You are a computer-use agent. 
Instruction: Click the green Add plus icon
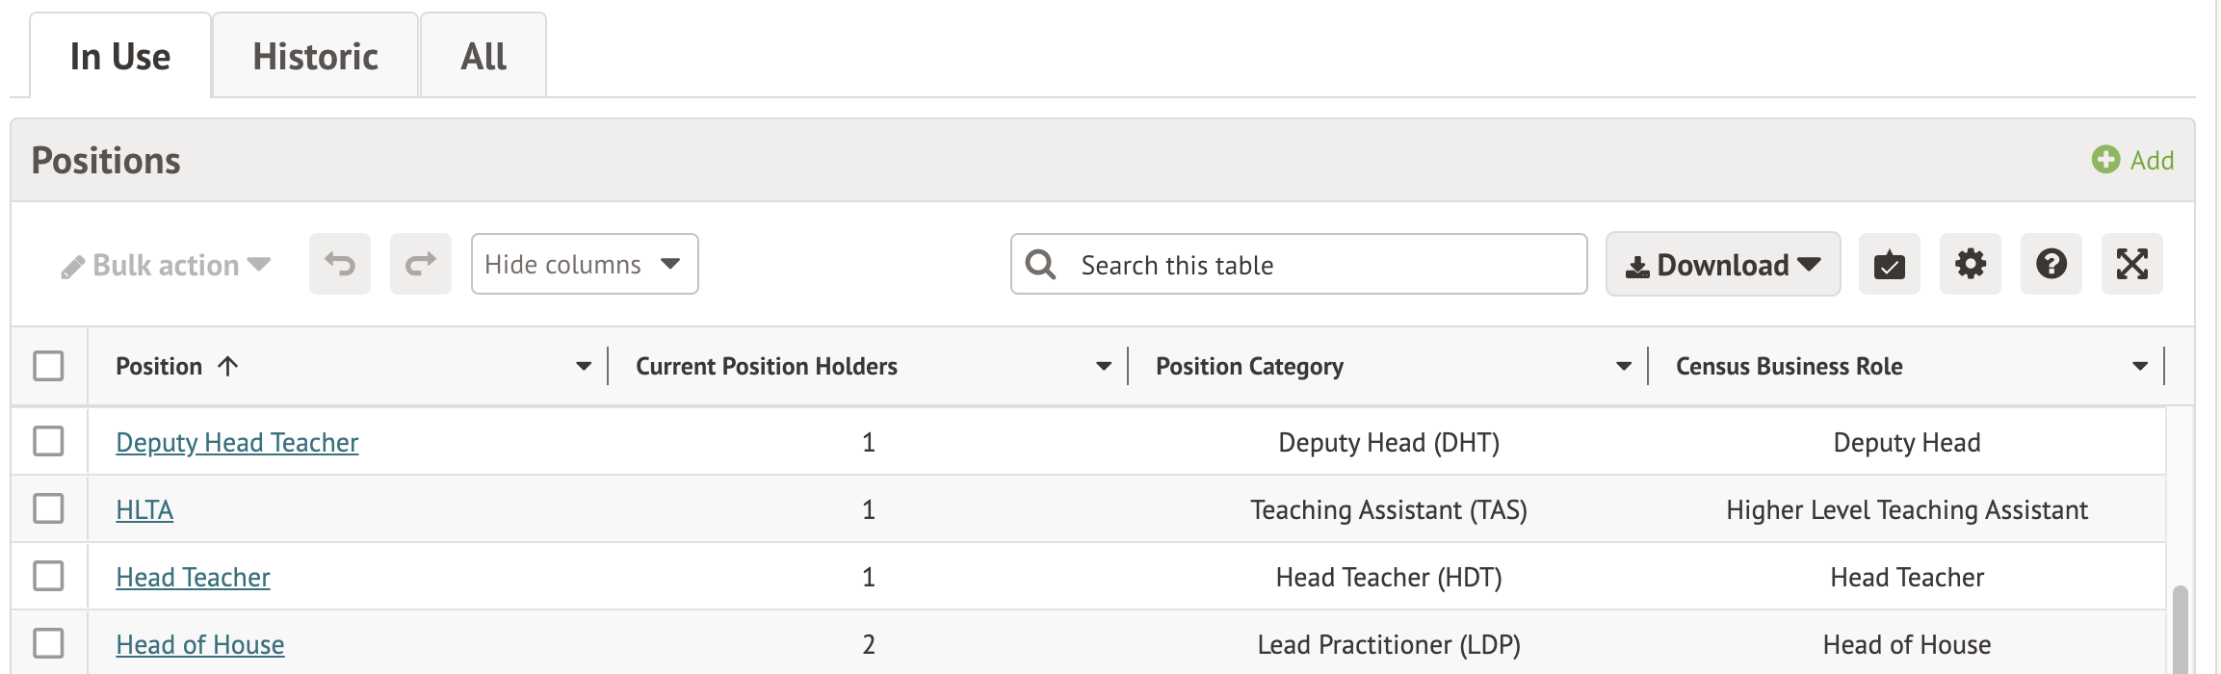point(2105,160)
